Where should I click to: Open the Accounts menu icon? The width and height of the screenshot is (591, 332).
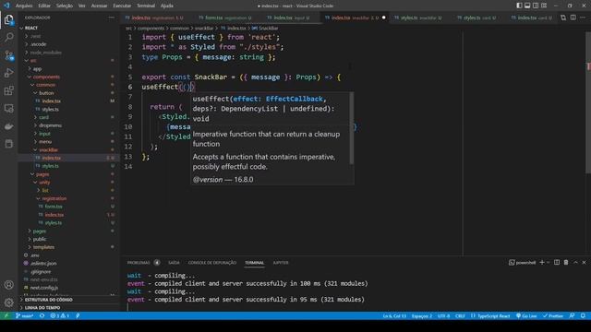(9, 285)
